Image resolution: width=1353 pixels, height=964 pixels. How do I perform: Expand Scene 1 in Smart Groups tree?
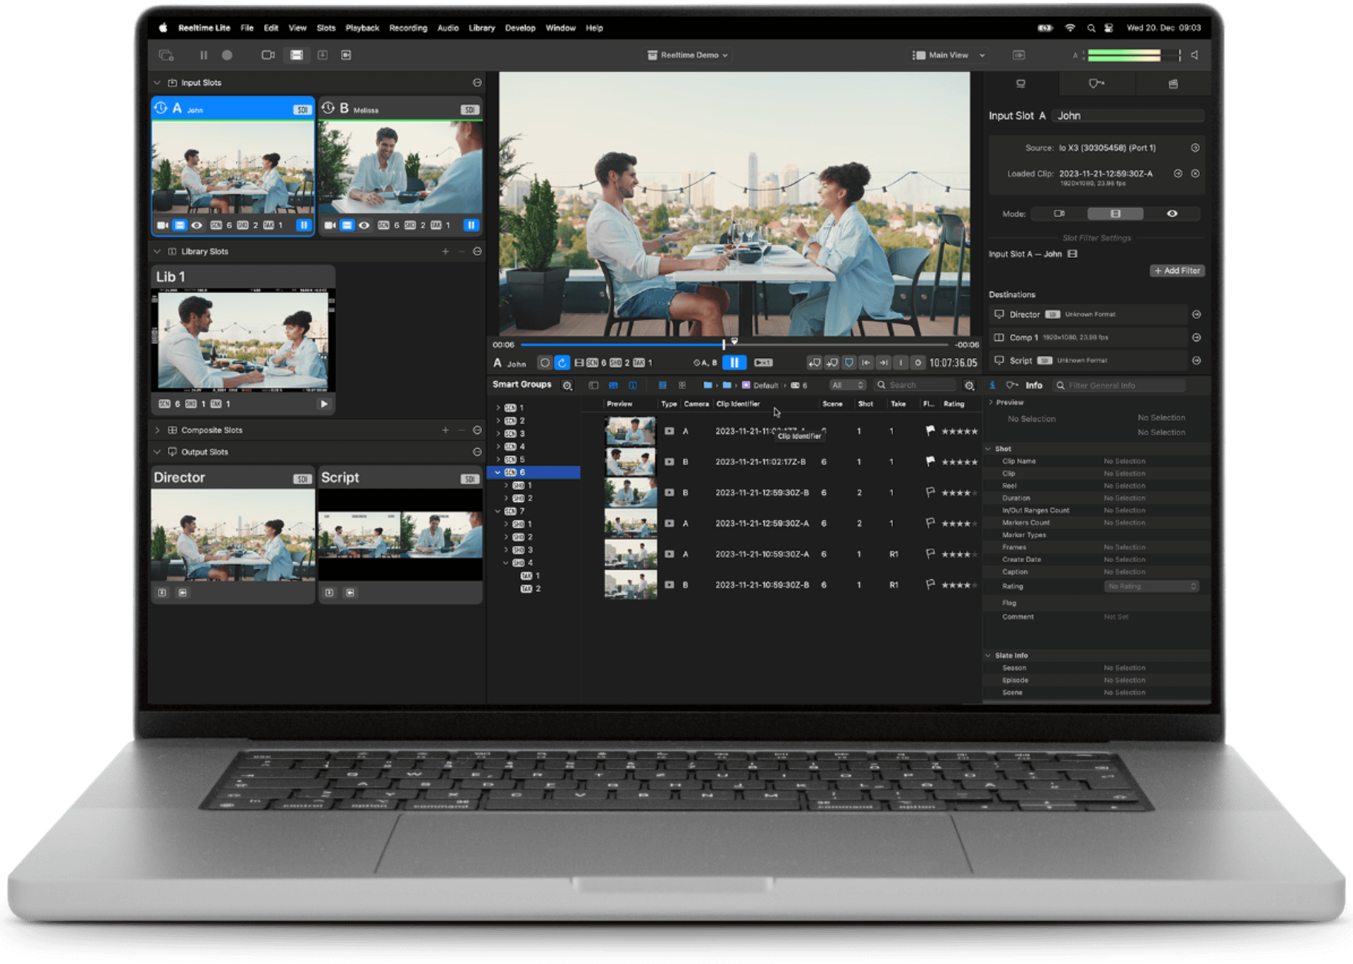(x=498, y=408)
